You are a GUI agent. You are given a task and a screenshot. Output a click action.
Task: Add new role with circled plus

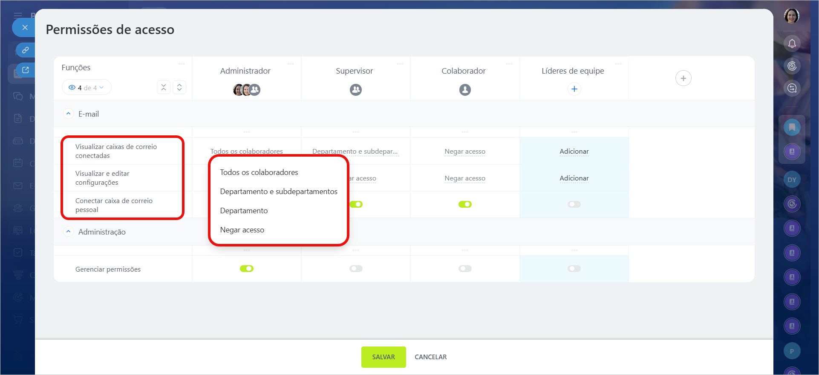(x=683, y=78)
